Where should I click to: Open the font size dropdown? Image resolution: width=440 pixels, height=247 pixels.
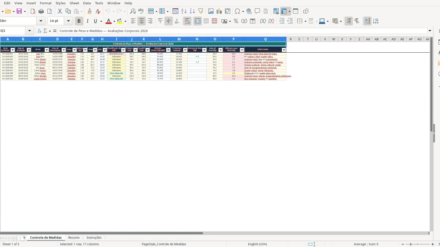pyautogui.click(x=69, y=21)
